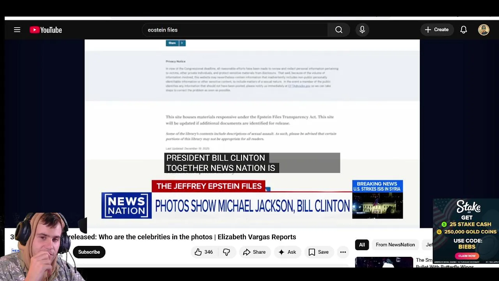Click the search magnifier button
This screenshot has height=281, width=499.
(x=339, y=30)
